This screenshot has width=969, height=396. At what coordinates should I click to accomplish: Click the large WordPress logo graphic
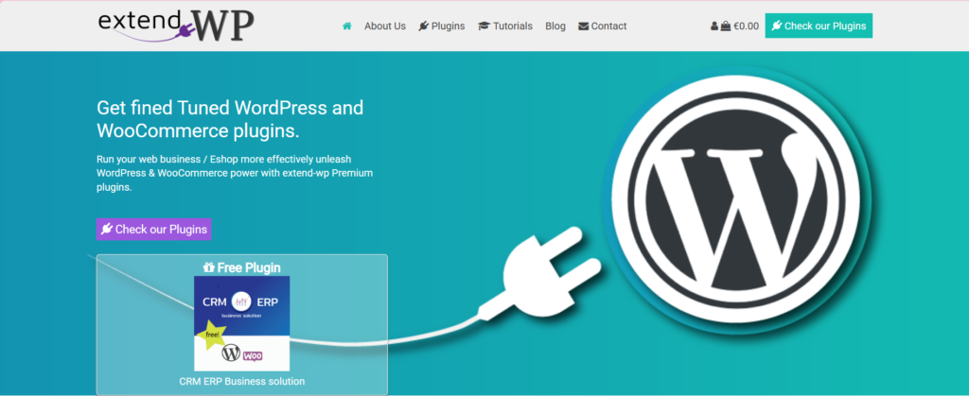click(x=738, y=198)
